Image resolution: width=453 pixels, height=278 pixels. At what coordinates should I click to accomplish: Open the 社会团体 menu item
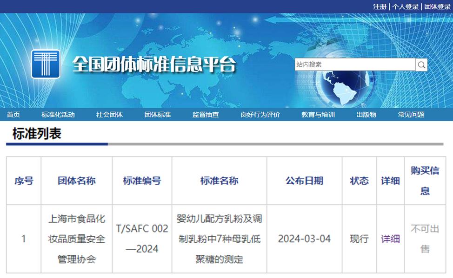coord(109,115)
